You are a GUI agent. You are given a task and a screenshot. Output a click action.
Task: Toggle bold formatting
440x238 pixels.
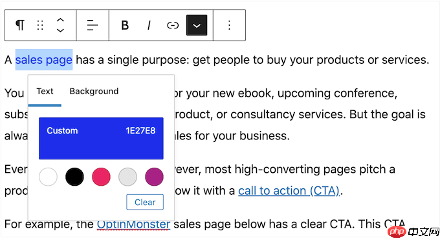(125, 25)
